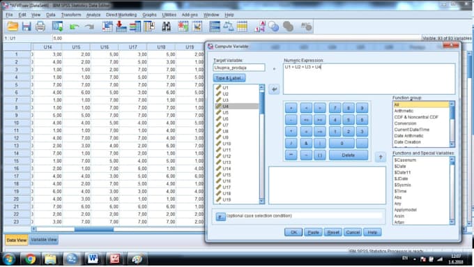Click the Type & Label button
This screenshot has width=474, height=267.
(x=229, y=78)
